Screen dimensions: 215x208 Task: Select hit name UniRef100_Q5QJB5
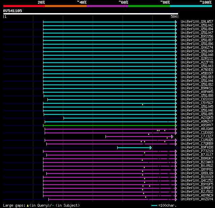click(197, 114)
